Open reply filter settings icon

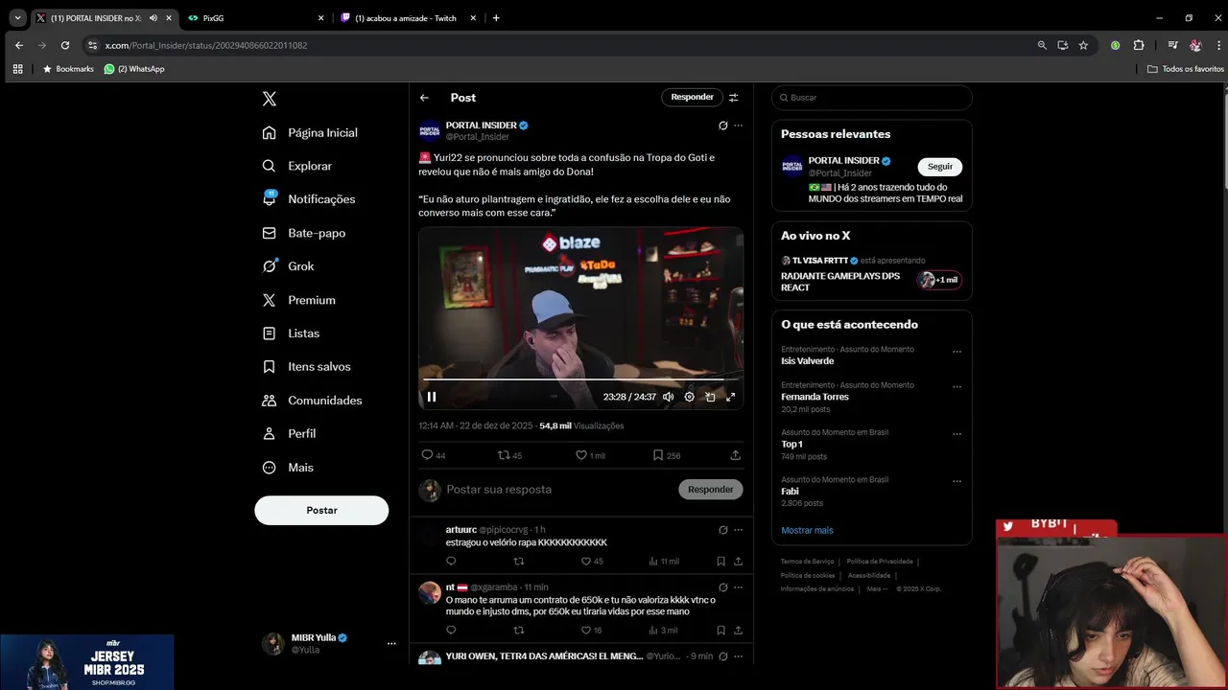734,97
